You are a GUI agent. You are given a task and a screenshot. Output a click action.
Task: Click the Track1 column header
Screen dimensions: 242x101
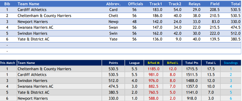click(x=156, y=4)
